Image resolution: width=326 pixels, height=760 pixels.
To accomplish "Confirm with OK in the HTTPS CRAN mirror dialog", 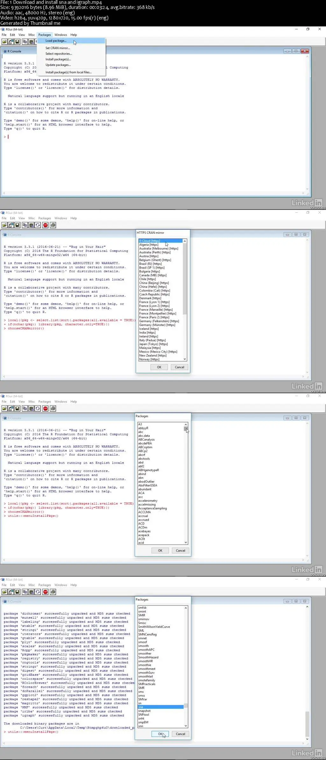I will coord(159,367).
